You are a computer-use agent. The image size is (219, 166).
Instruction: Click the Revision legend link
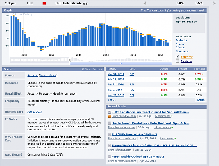tap(186, 61)
